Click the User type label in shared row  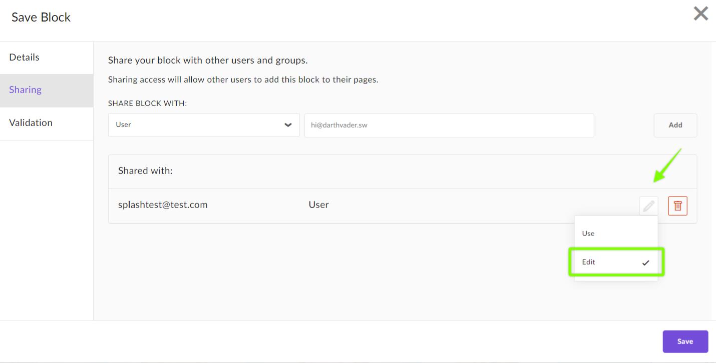coord(318,204)
